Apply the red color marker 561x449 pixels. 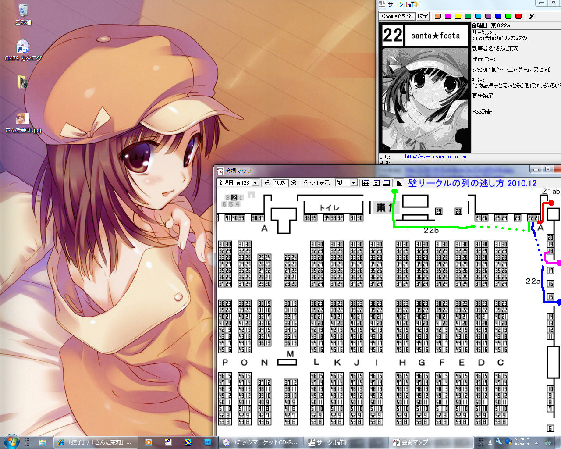518,17
